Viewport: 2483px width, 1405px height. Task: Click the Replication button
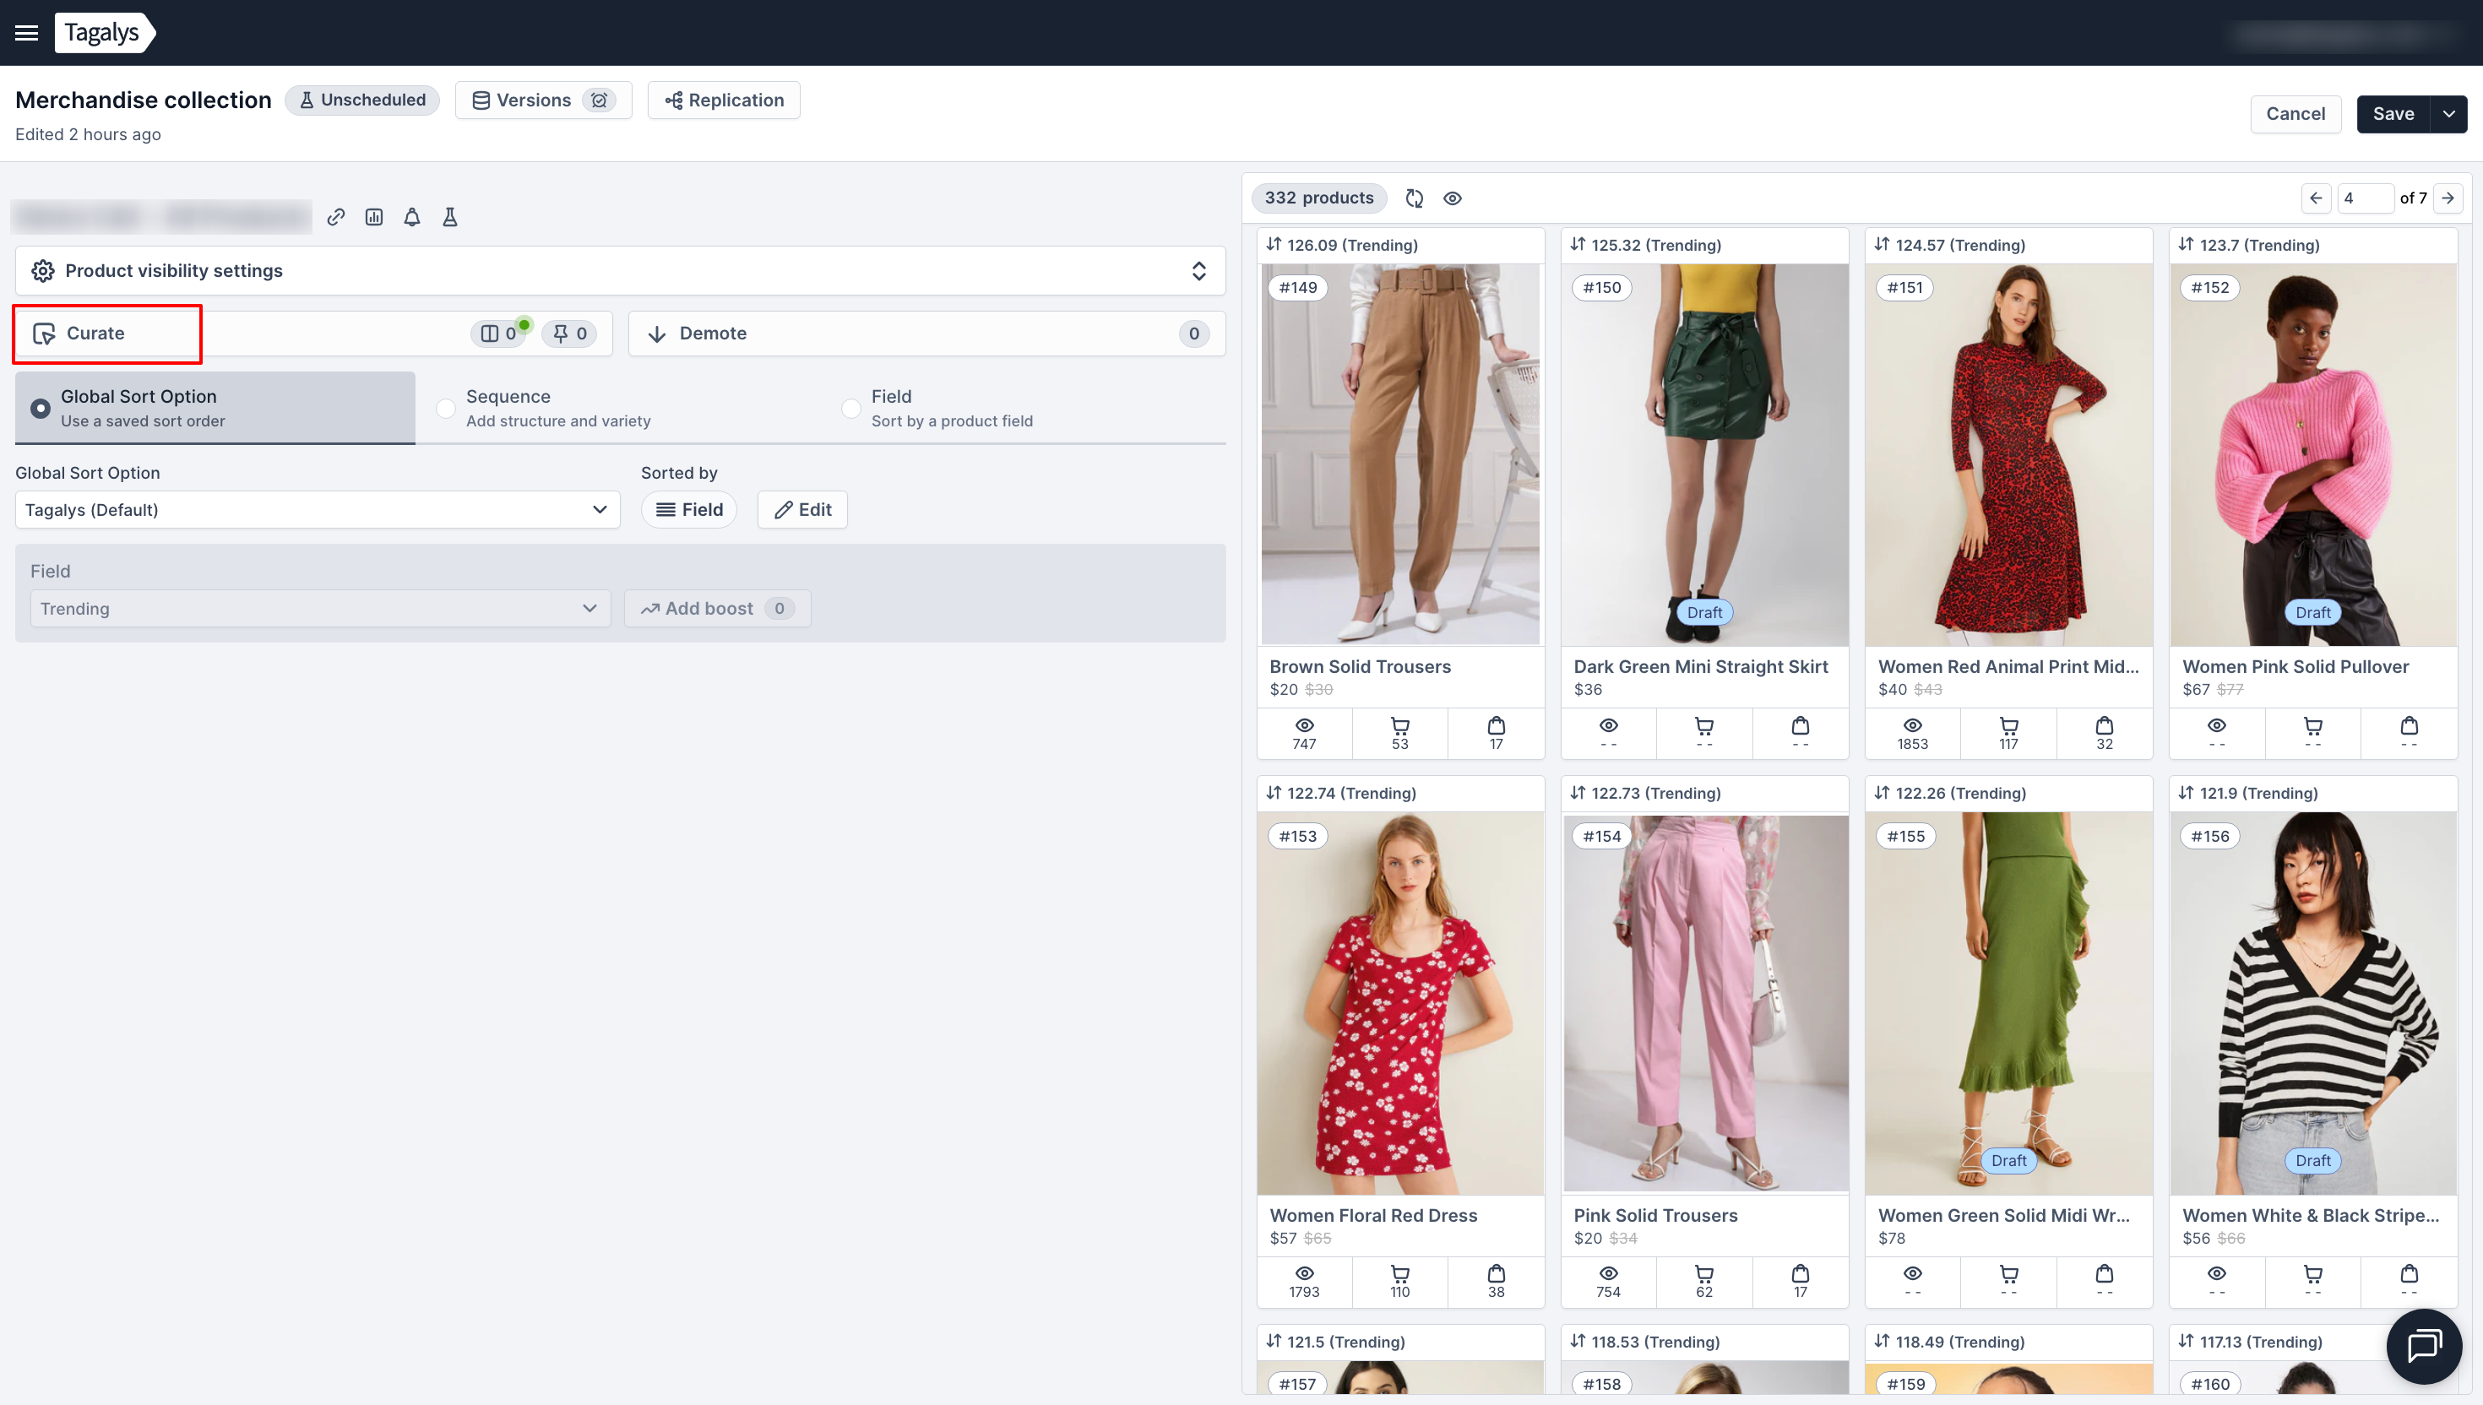[725, 100]
